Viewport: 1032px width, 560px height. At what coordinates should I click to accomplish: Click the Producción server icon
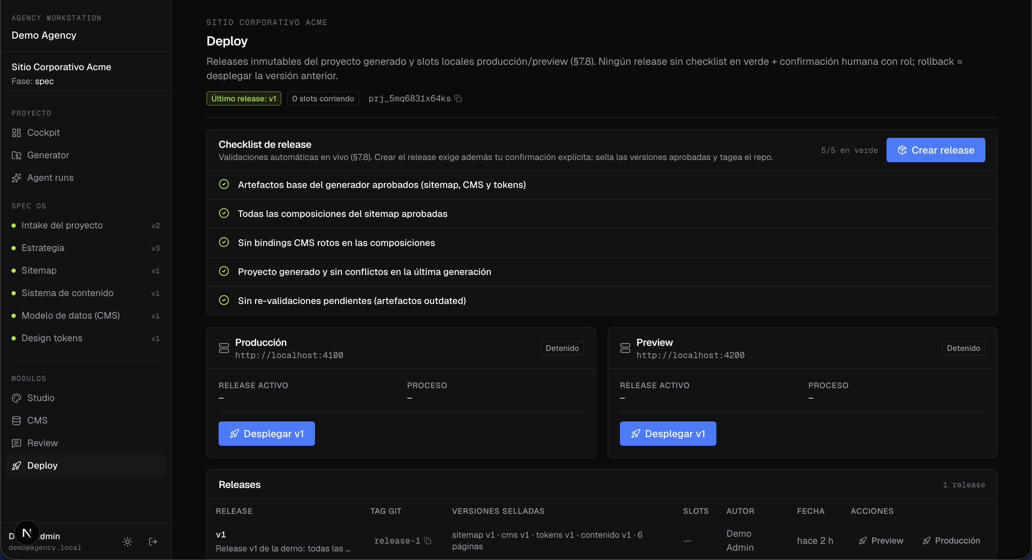pos(224,348)
